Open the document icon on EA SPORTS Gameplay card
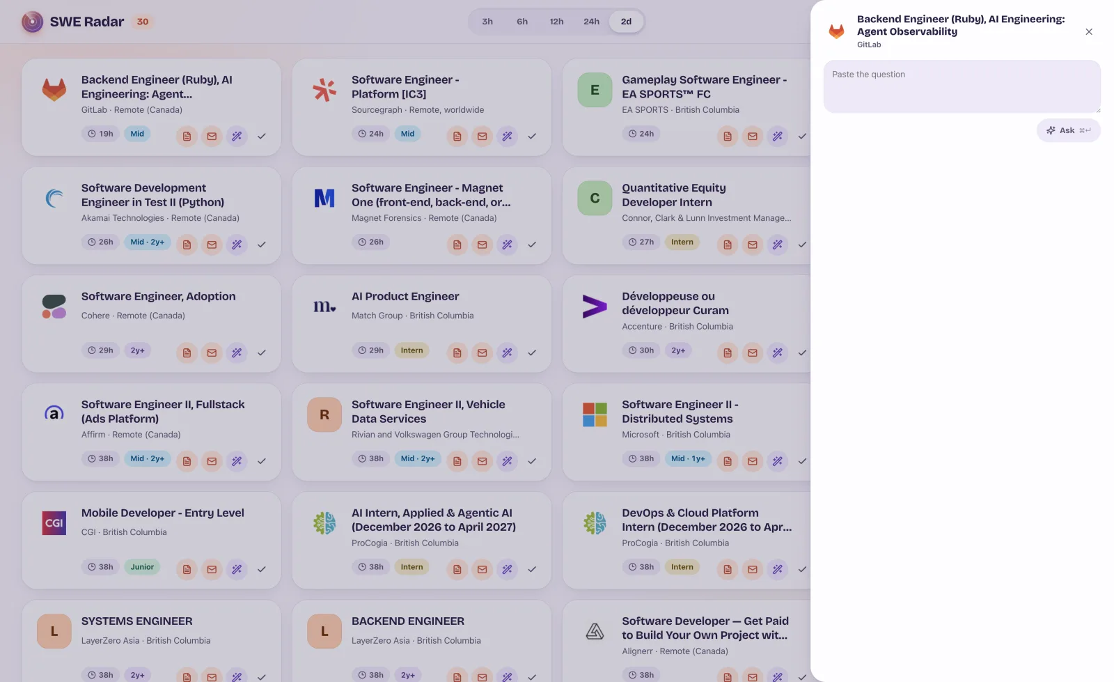 [x=727, y=136]
